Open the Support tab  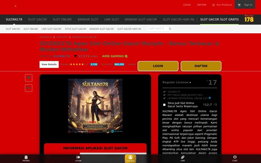point(132,64)
